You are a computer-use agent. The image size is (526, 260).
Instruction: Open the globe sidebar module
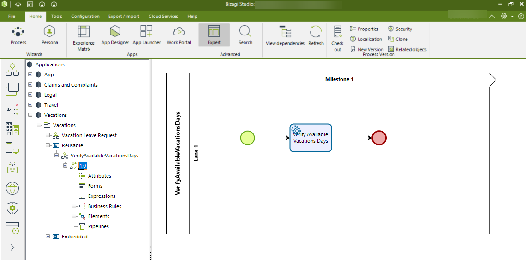12,189
